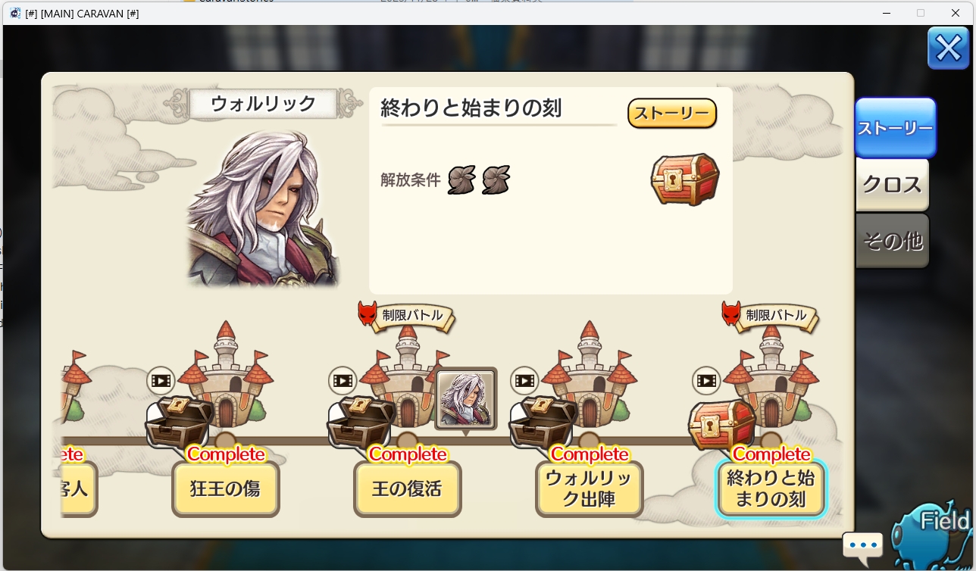Screen dimensions: 976x571
Task: Close the story panel with blue X
Action: pyautogui.click(x=948, y=48)
